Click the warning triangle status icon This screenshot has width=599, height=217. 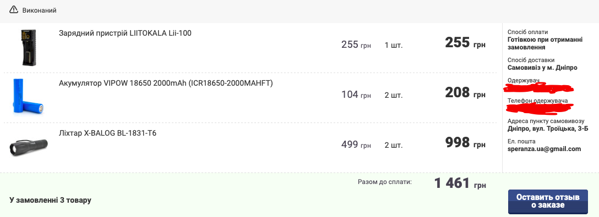coord(14,9)
